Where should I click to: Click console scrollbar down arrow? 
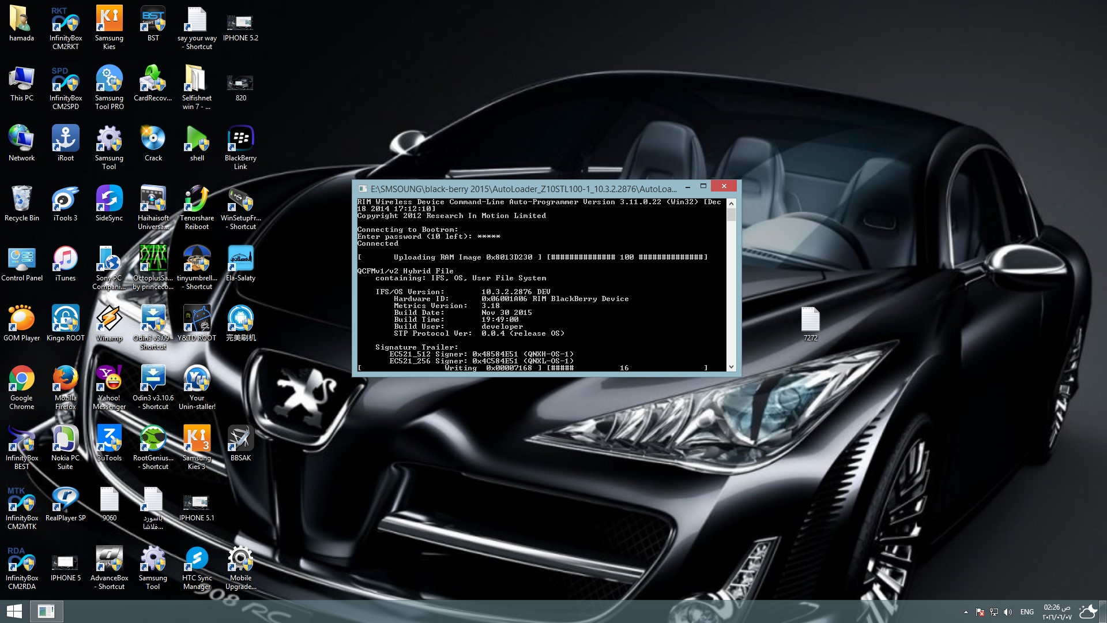pyautogui.click(x=731, y=367)
